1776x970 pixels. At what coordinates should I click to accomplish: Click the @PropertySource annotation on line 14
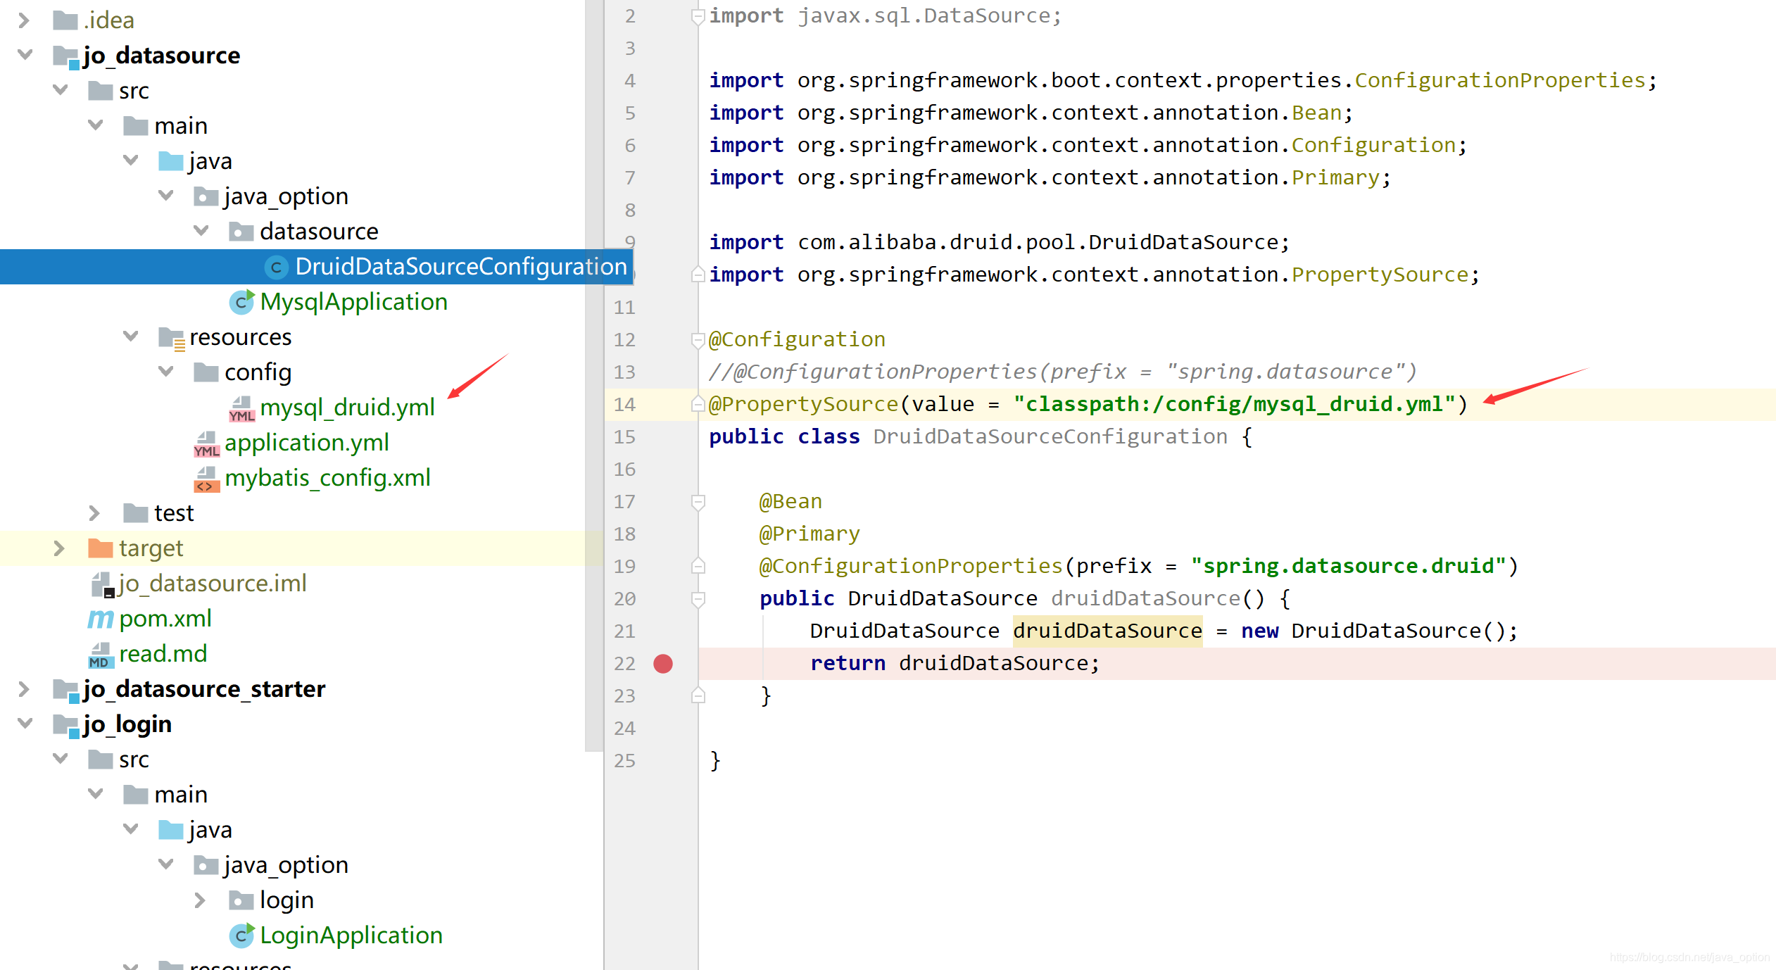click(x=804, y=405)
